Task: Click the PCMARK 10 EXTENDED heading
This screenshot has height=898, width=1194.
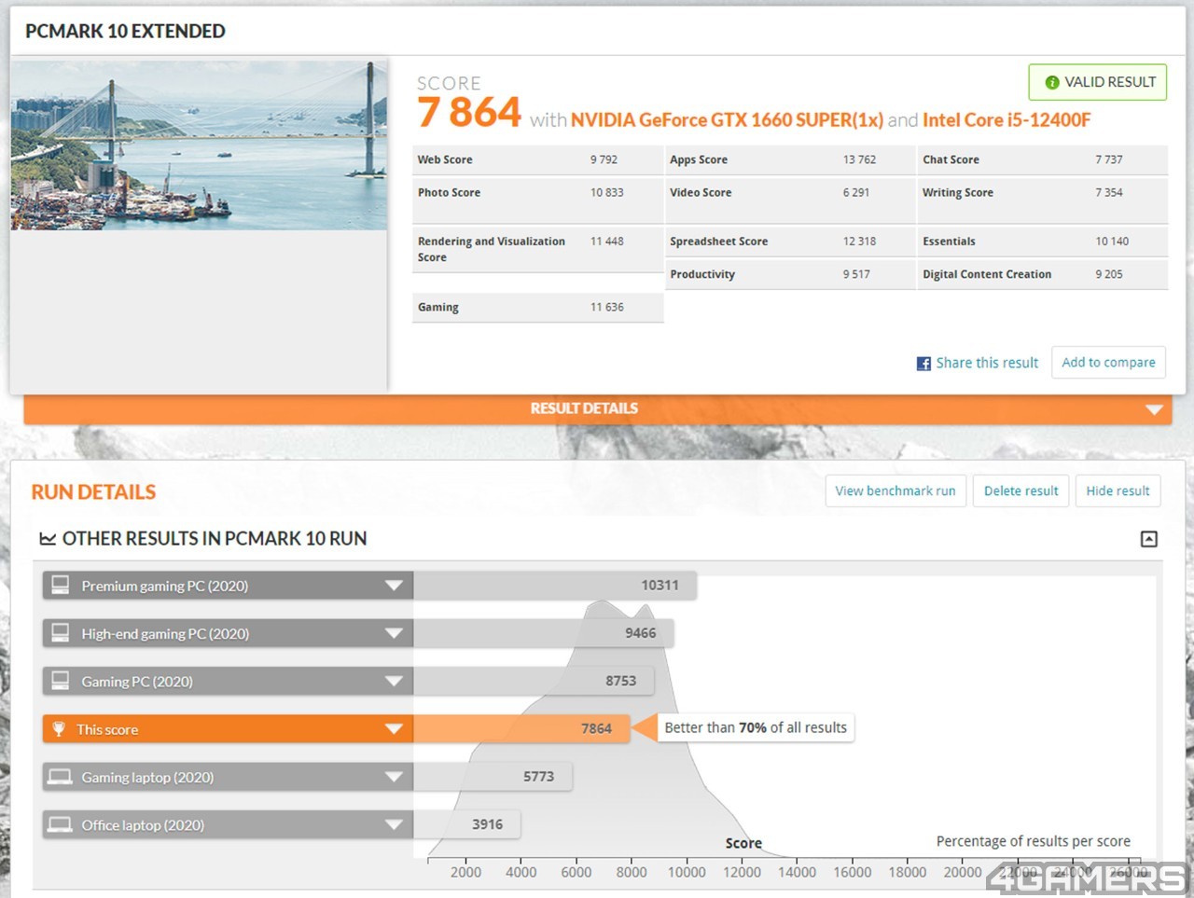Action: tap(125, 32)
